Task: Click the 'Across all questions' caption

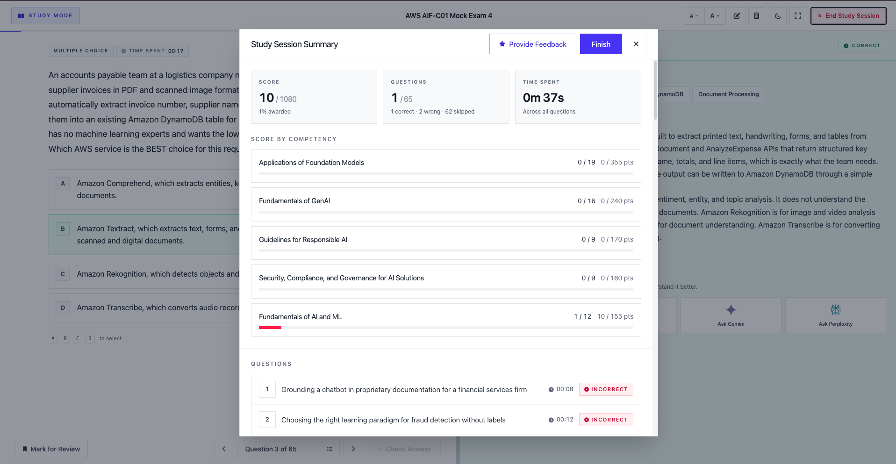Action: click(x=549, y=112)
